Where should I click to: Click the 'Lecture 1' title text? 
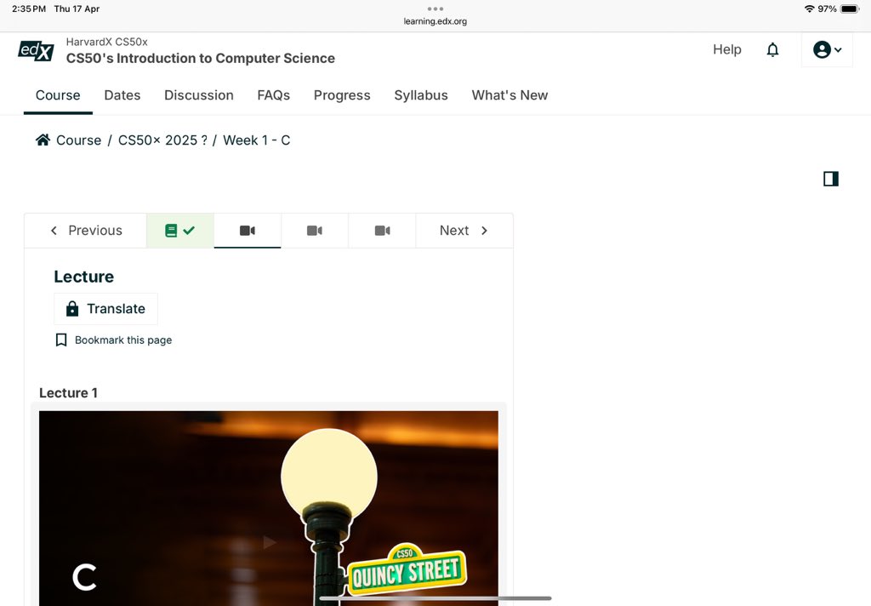pos(68,392)
